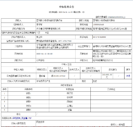This screenshot has width=133, height=127.
Task: Click the 工作单位 column header
Action: click(111, 89)
